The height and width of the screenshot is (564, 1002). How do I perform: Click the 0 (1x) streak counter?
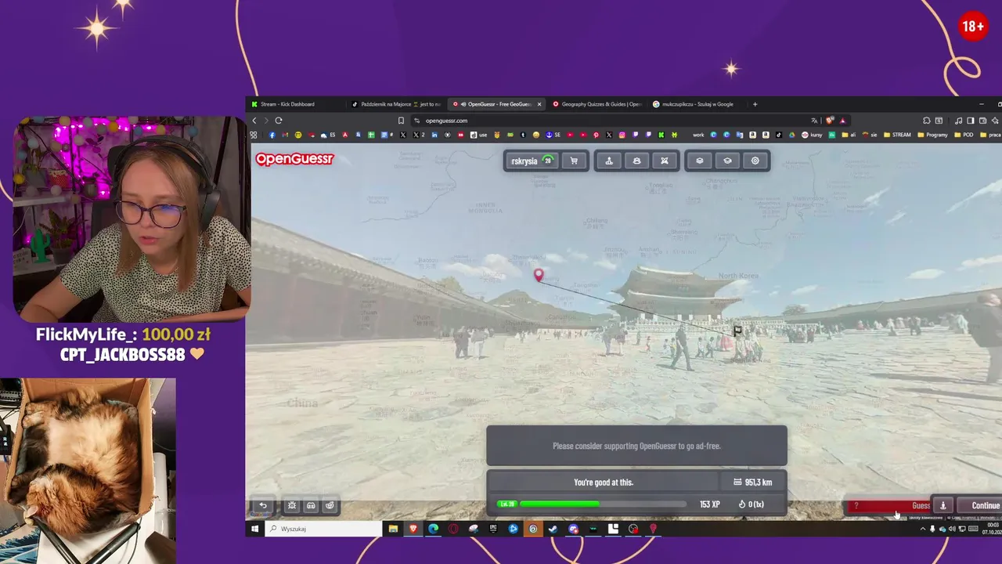tap(751, 504)
